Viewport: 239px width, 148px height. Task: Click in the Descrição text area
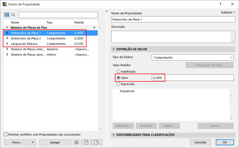point(171,37)
